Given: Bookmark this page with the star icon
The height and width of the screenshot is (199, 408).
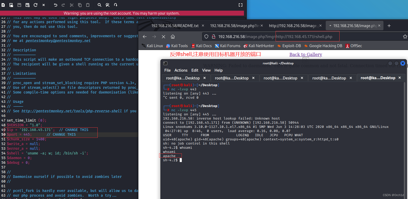Looking at the screenshot, I should (405, 37).
